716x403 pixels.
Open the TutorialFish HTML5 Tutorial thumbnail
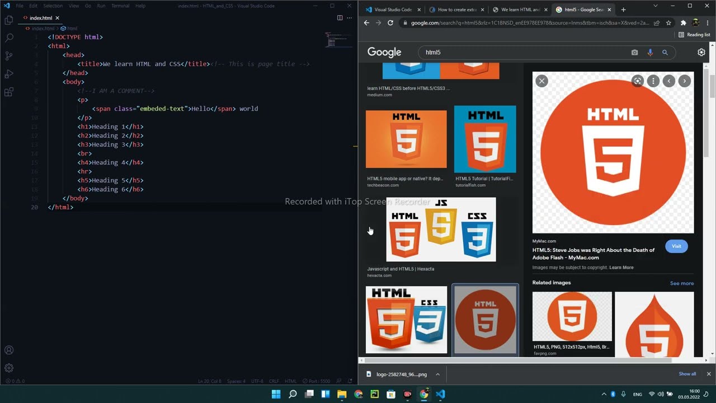point(485,139)
